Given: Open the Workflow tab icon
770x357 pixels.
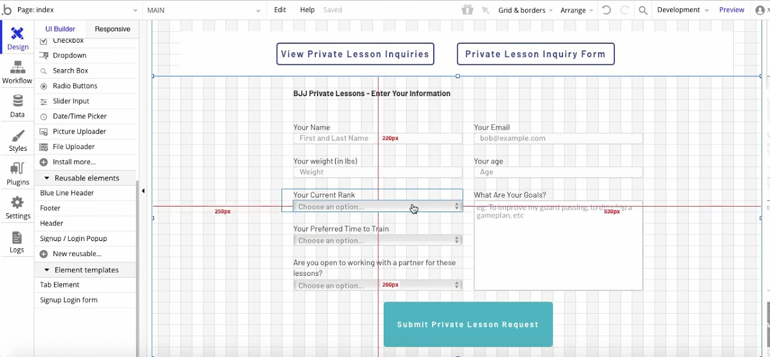Looking at the screenshot, I should [x=17, y=67].
